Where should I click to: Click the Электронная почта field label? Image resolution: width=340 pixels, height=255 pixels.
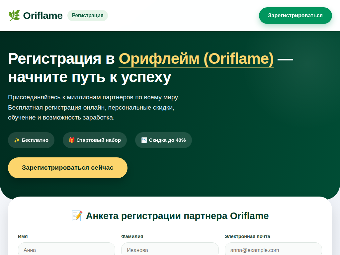point(247,236)
